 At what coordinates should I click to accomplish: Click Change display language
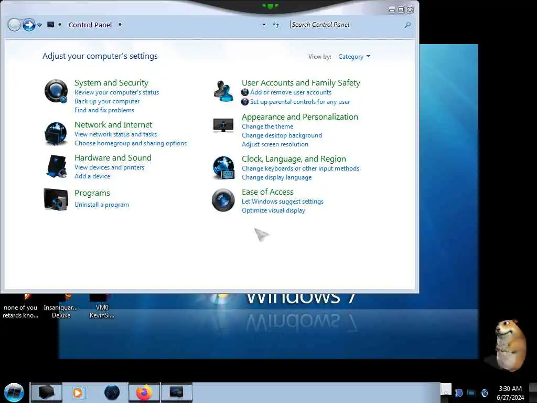[277, 177]
